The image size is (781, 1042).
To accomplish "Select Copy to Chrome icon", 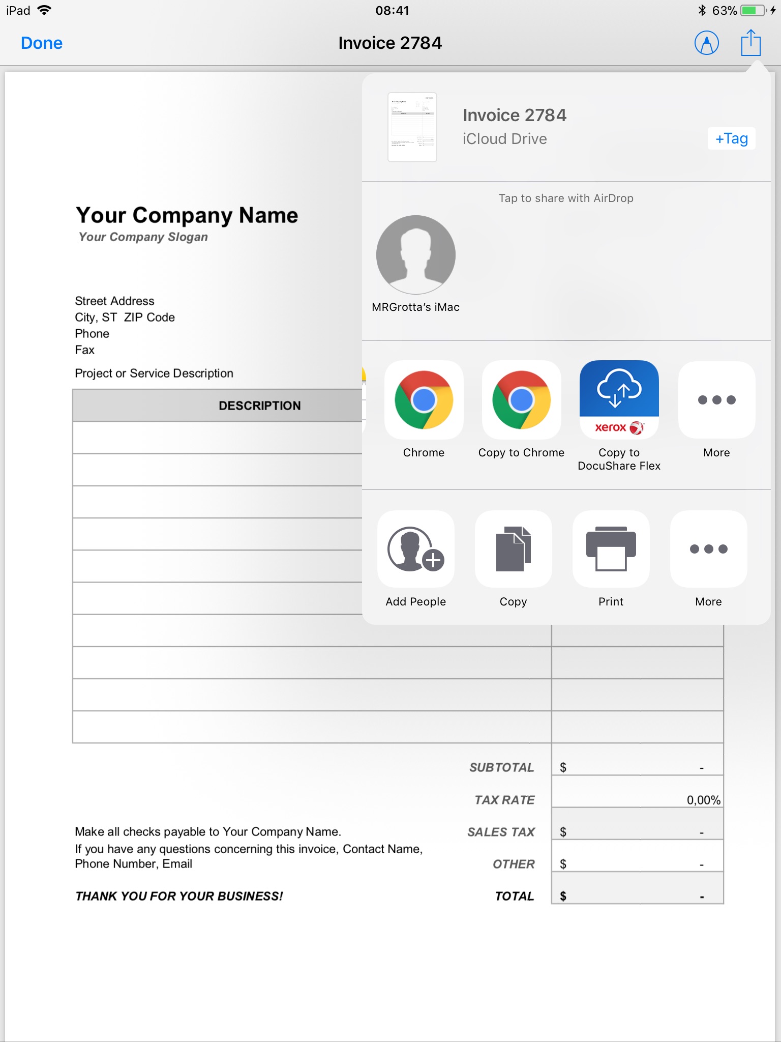I will [x=521, y=400].
